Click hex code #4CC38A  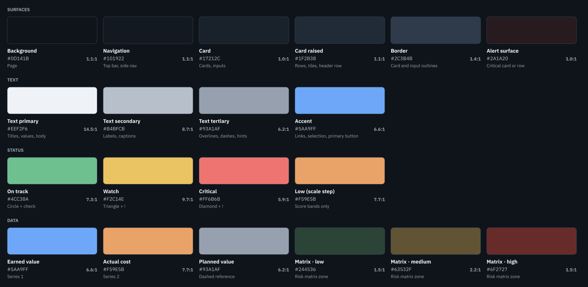(18, 199)
